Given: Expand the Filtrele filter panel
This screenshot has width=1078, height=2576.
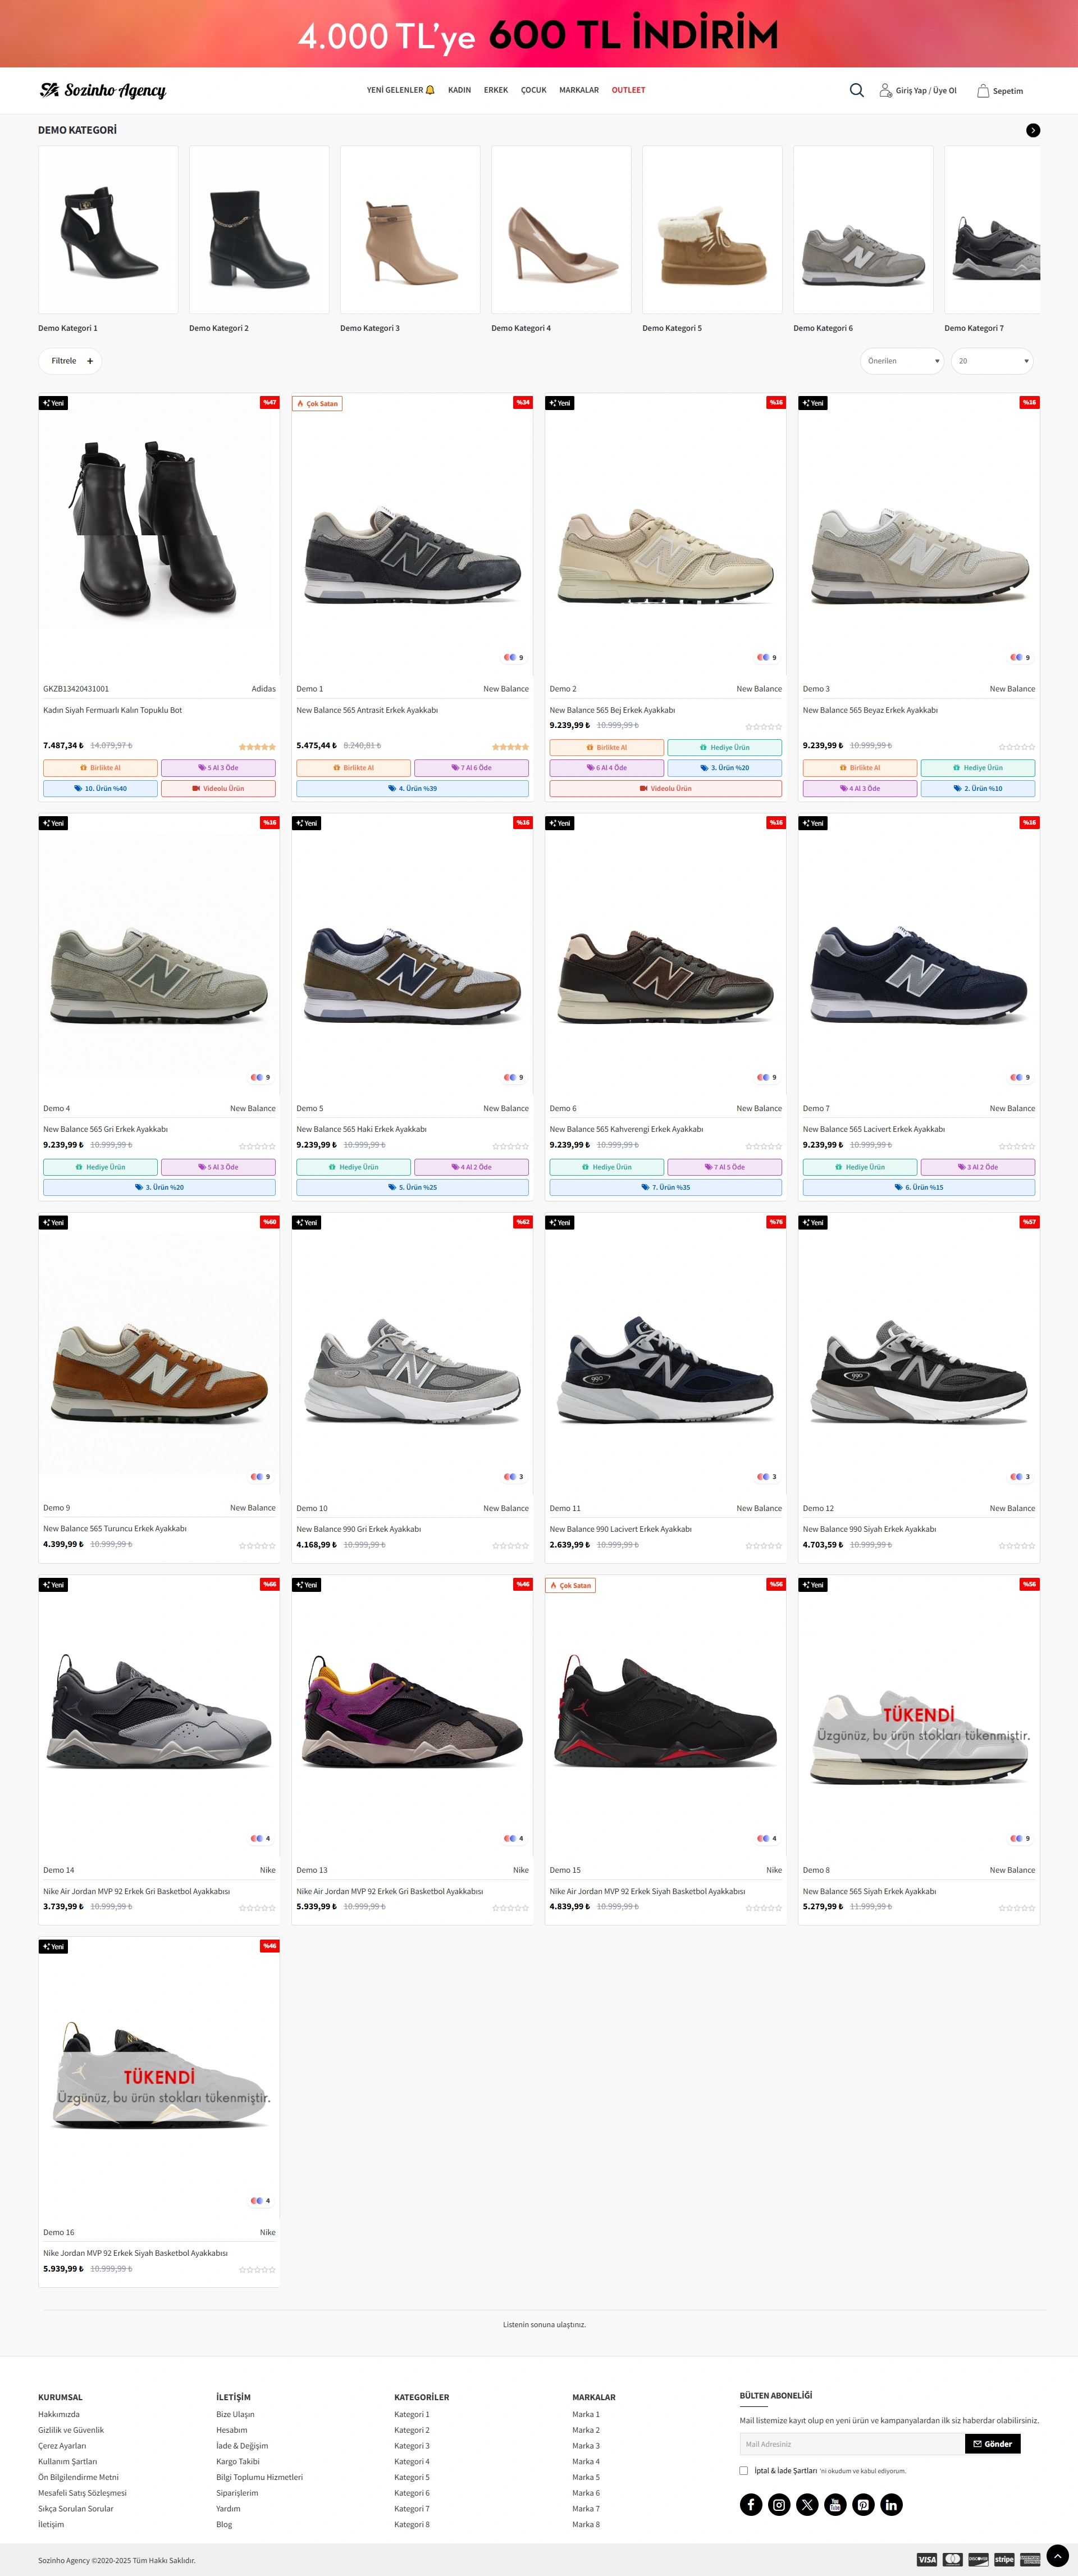Looking at the screenshot, I should pyautogui.click(x=70, y=361).
